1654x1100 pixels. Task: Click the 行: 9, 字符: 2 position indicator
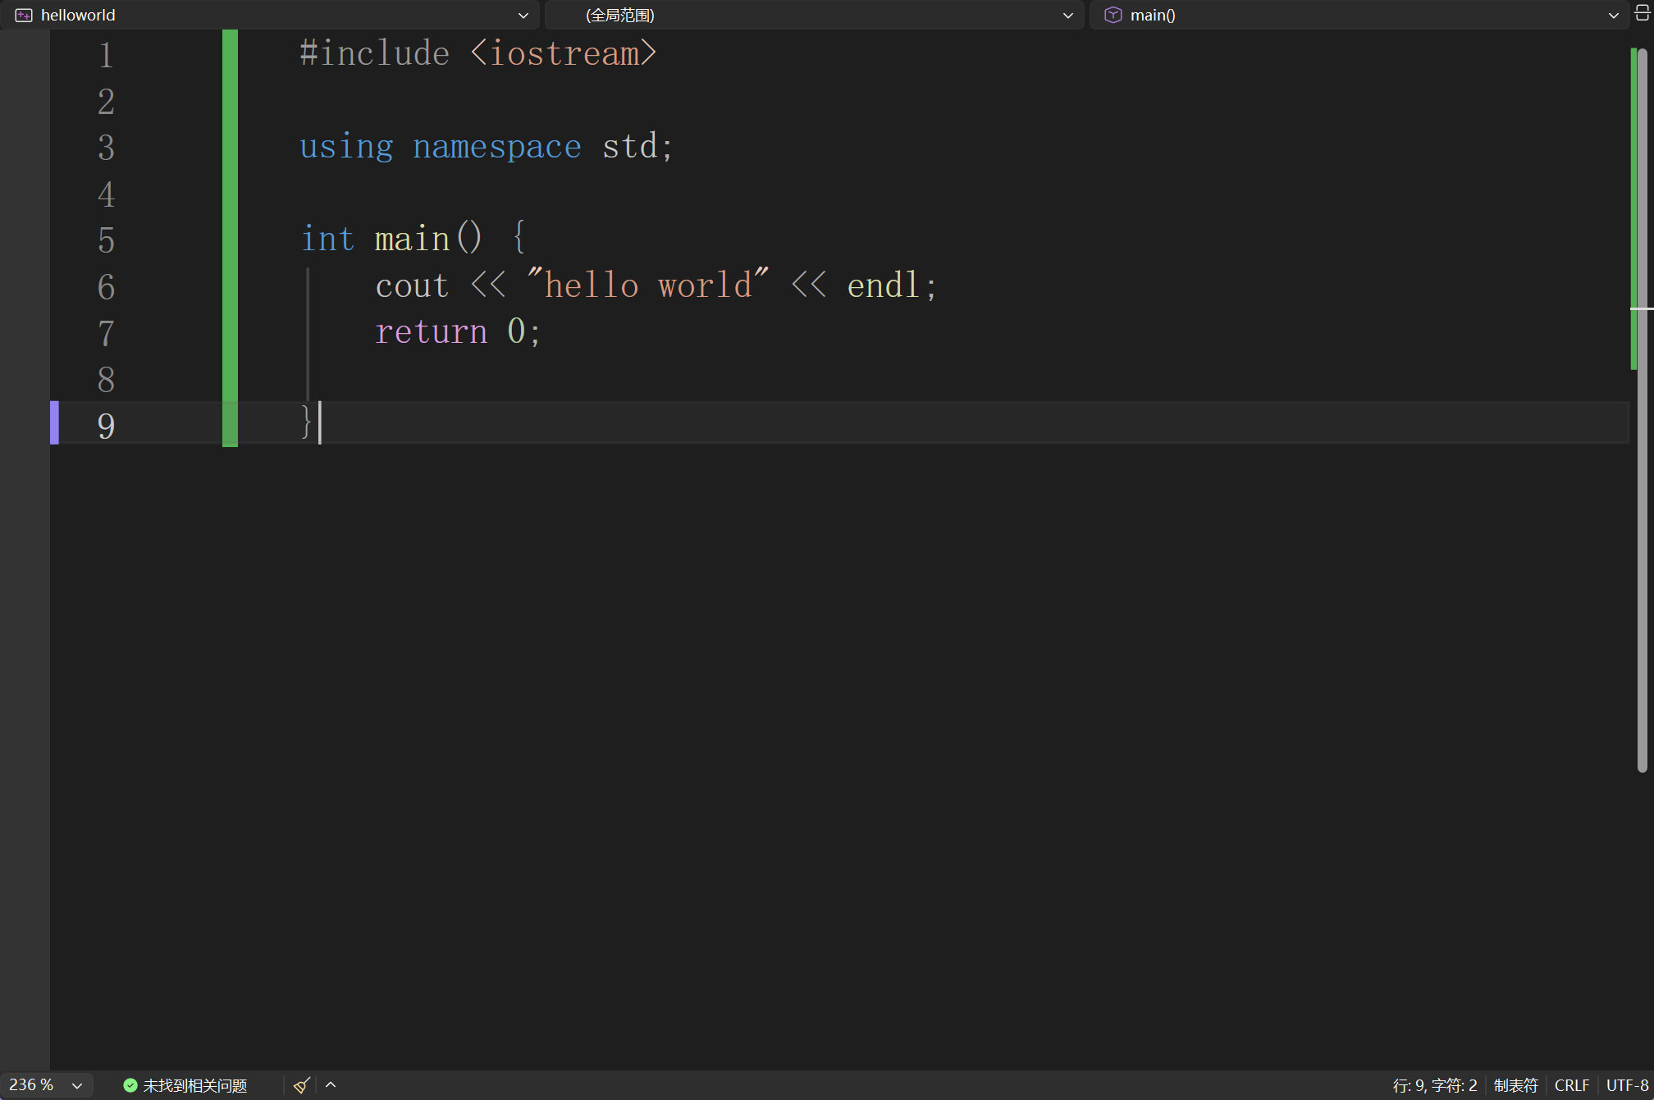pyautogui.click(x=1434, y=1085)
